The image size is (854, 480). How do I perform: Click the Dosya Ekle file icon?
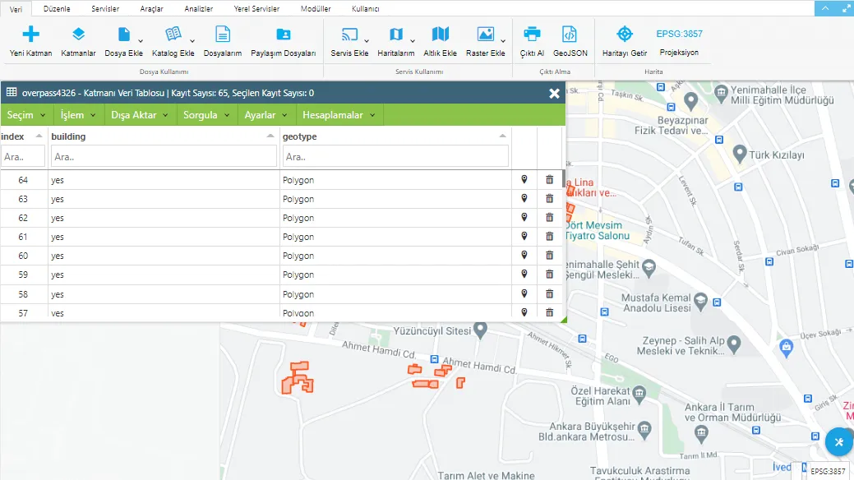pyautogui.click(x=124, y=35)
